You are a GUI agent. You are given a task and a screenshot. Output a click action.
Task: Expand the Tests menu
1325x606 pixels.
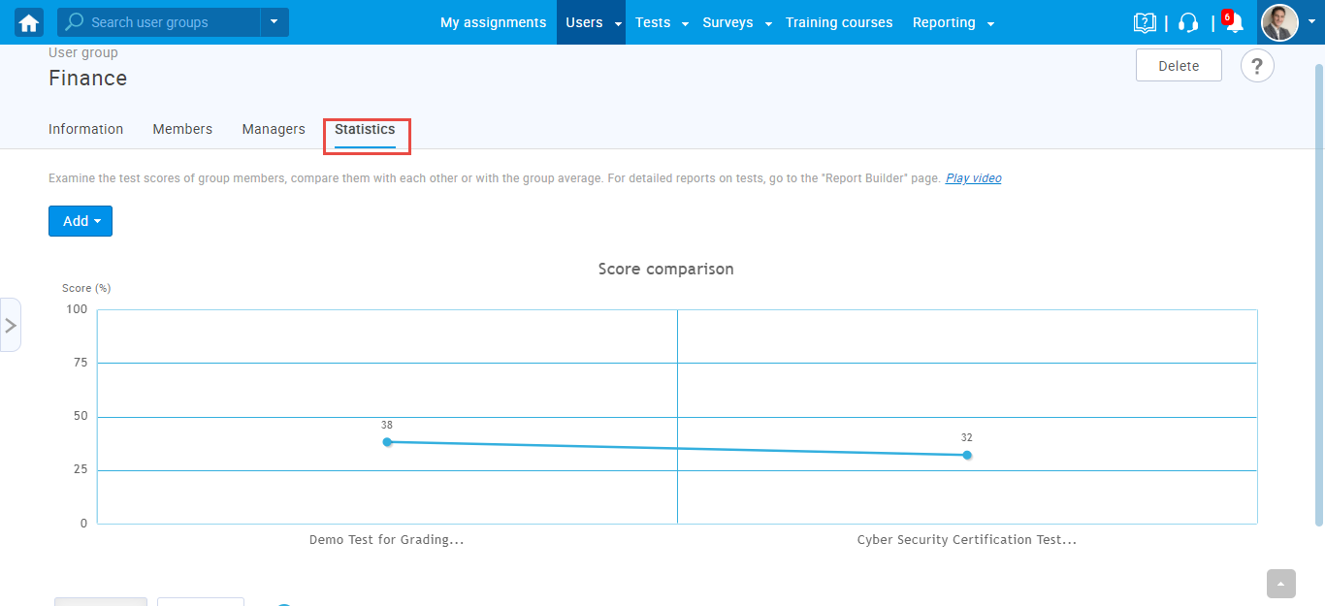(662, 22)
